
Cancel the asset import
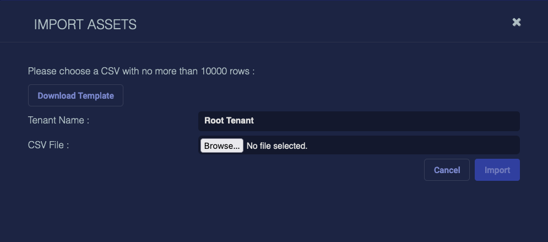coord(447,170)
